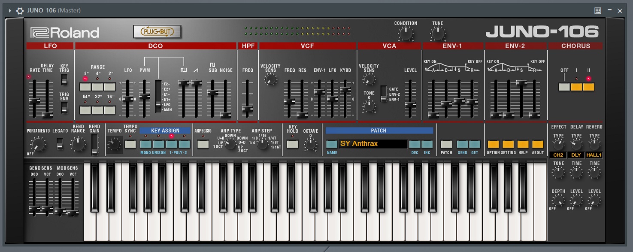The height and width of the screenshot is (252, 633).
Task: Toggle the LFO TRIG ENV switch
Action: 64,108
